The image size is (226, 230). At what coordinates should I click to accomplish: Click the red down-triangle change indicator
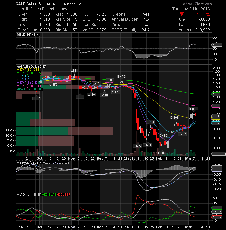tap(181, 14)
